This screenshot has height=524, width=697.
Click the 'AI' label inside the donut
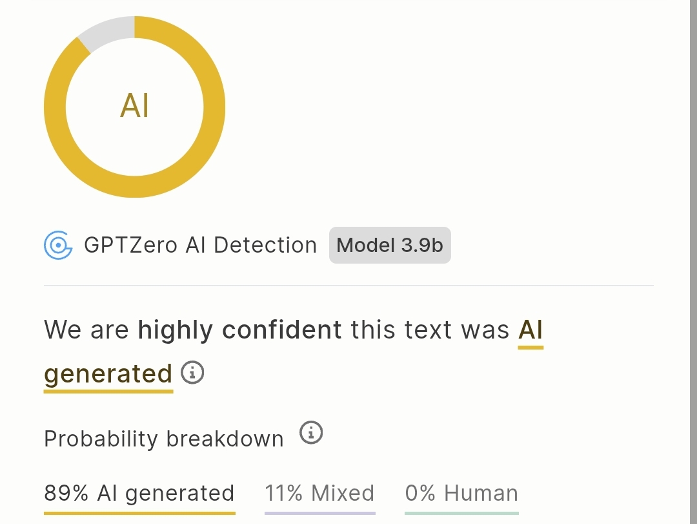(x=135, y=106)
